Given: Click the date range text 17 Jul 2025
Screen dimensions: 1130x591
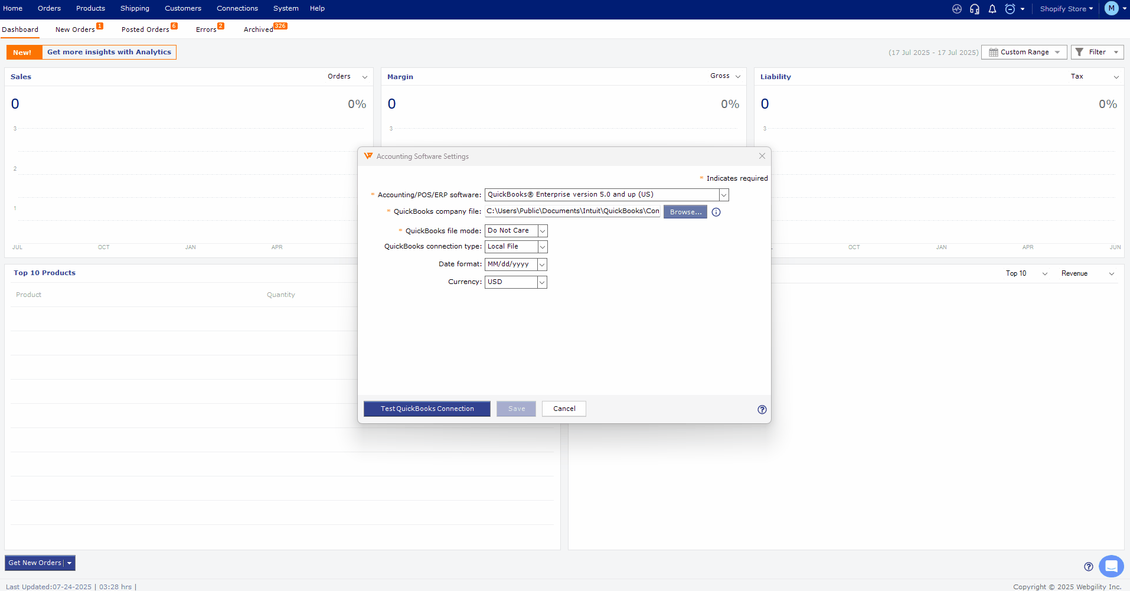Looking at the screenshot, I should point(933,53).
